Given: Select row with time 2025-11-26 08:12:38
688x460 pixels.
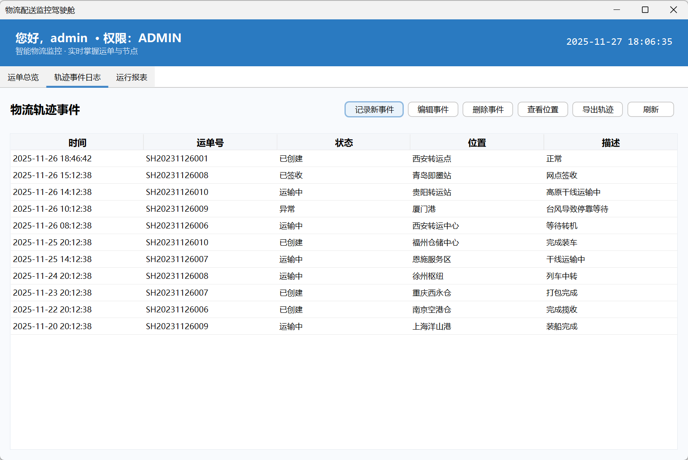Looking at the screenshot, I should coord(344,225).
